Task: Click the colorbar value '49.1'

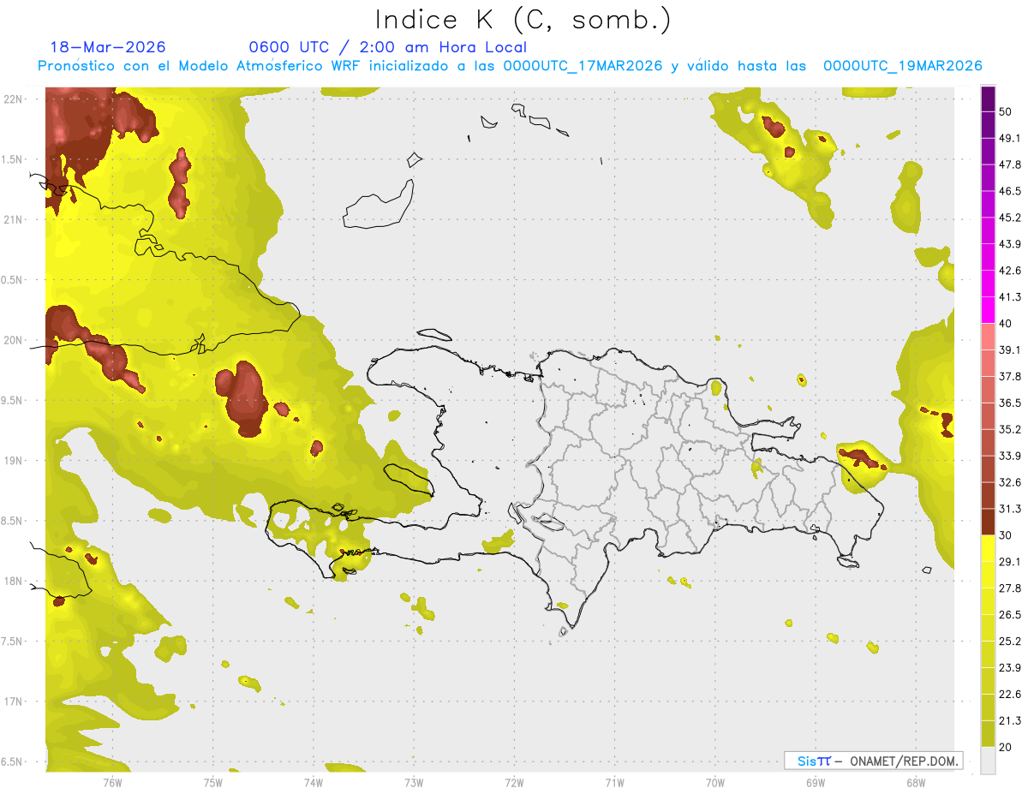Action: (1010, 138)
